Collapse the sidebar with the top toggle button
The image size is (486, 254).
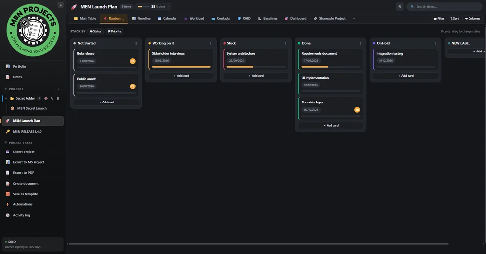(x=60, y=5)
